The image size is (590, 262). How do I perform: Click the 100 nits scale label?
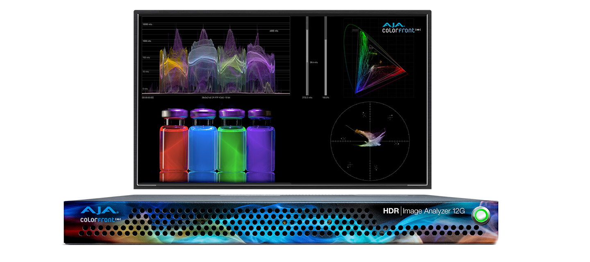[x=147, y=57]
